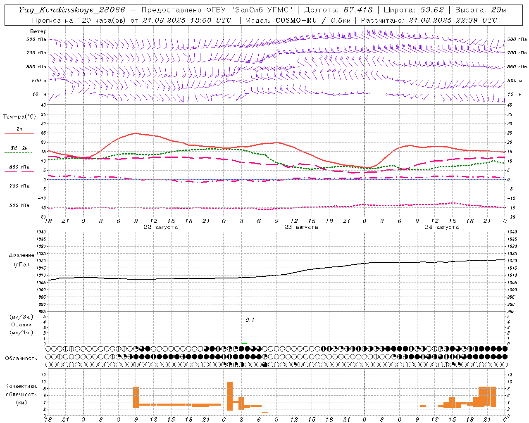Click the Осадки precipitation label
The width and height of the screenshot is (529, 423).
click(21, 325)
